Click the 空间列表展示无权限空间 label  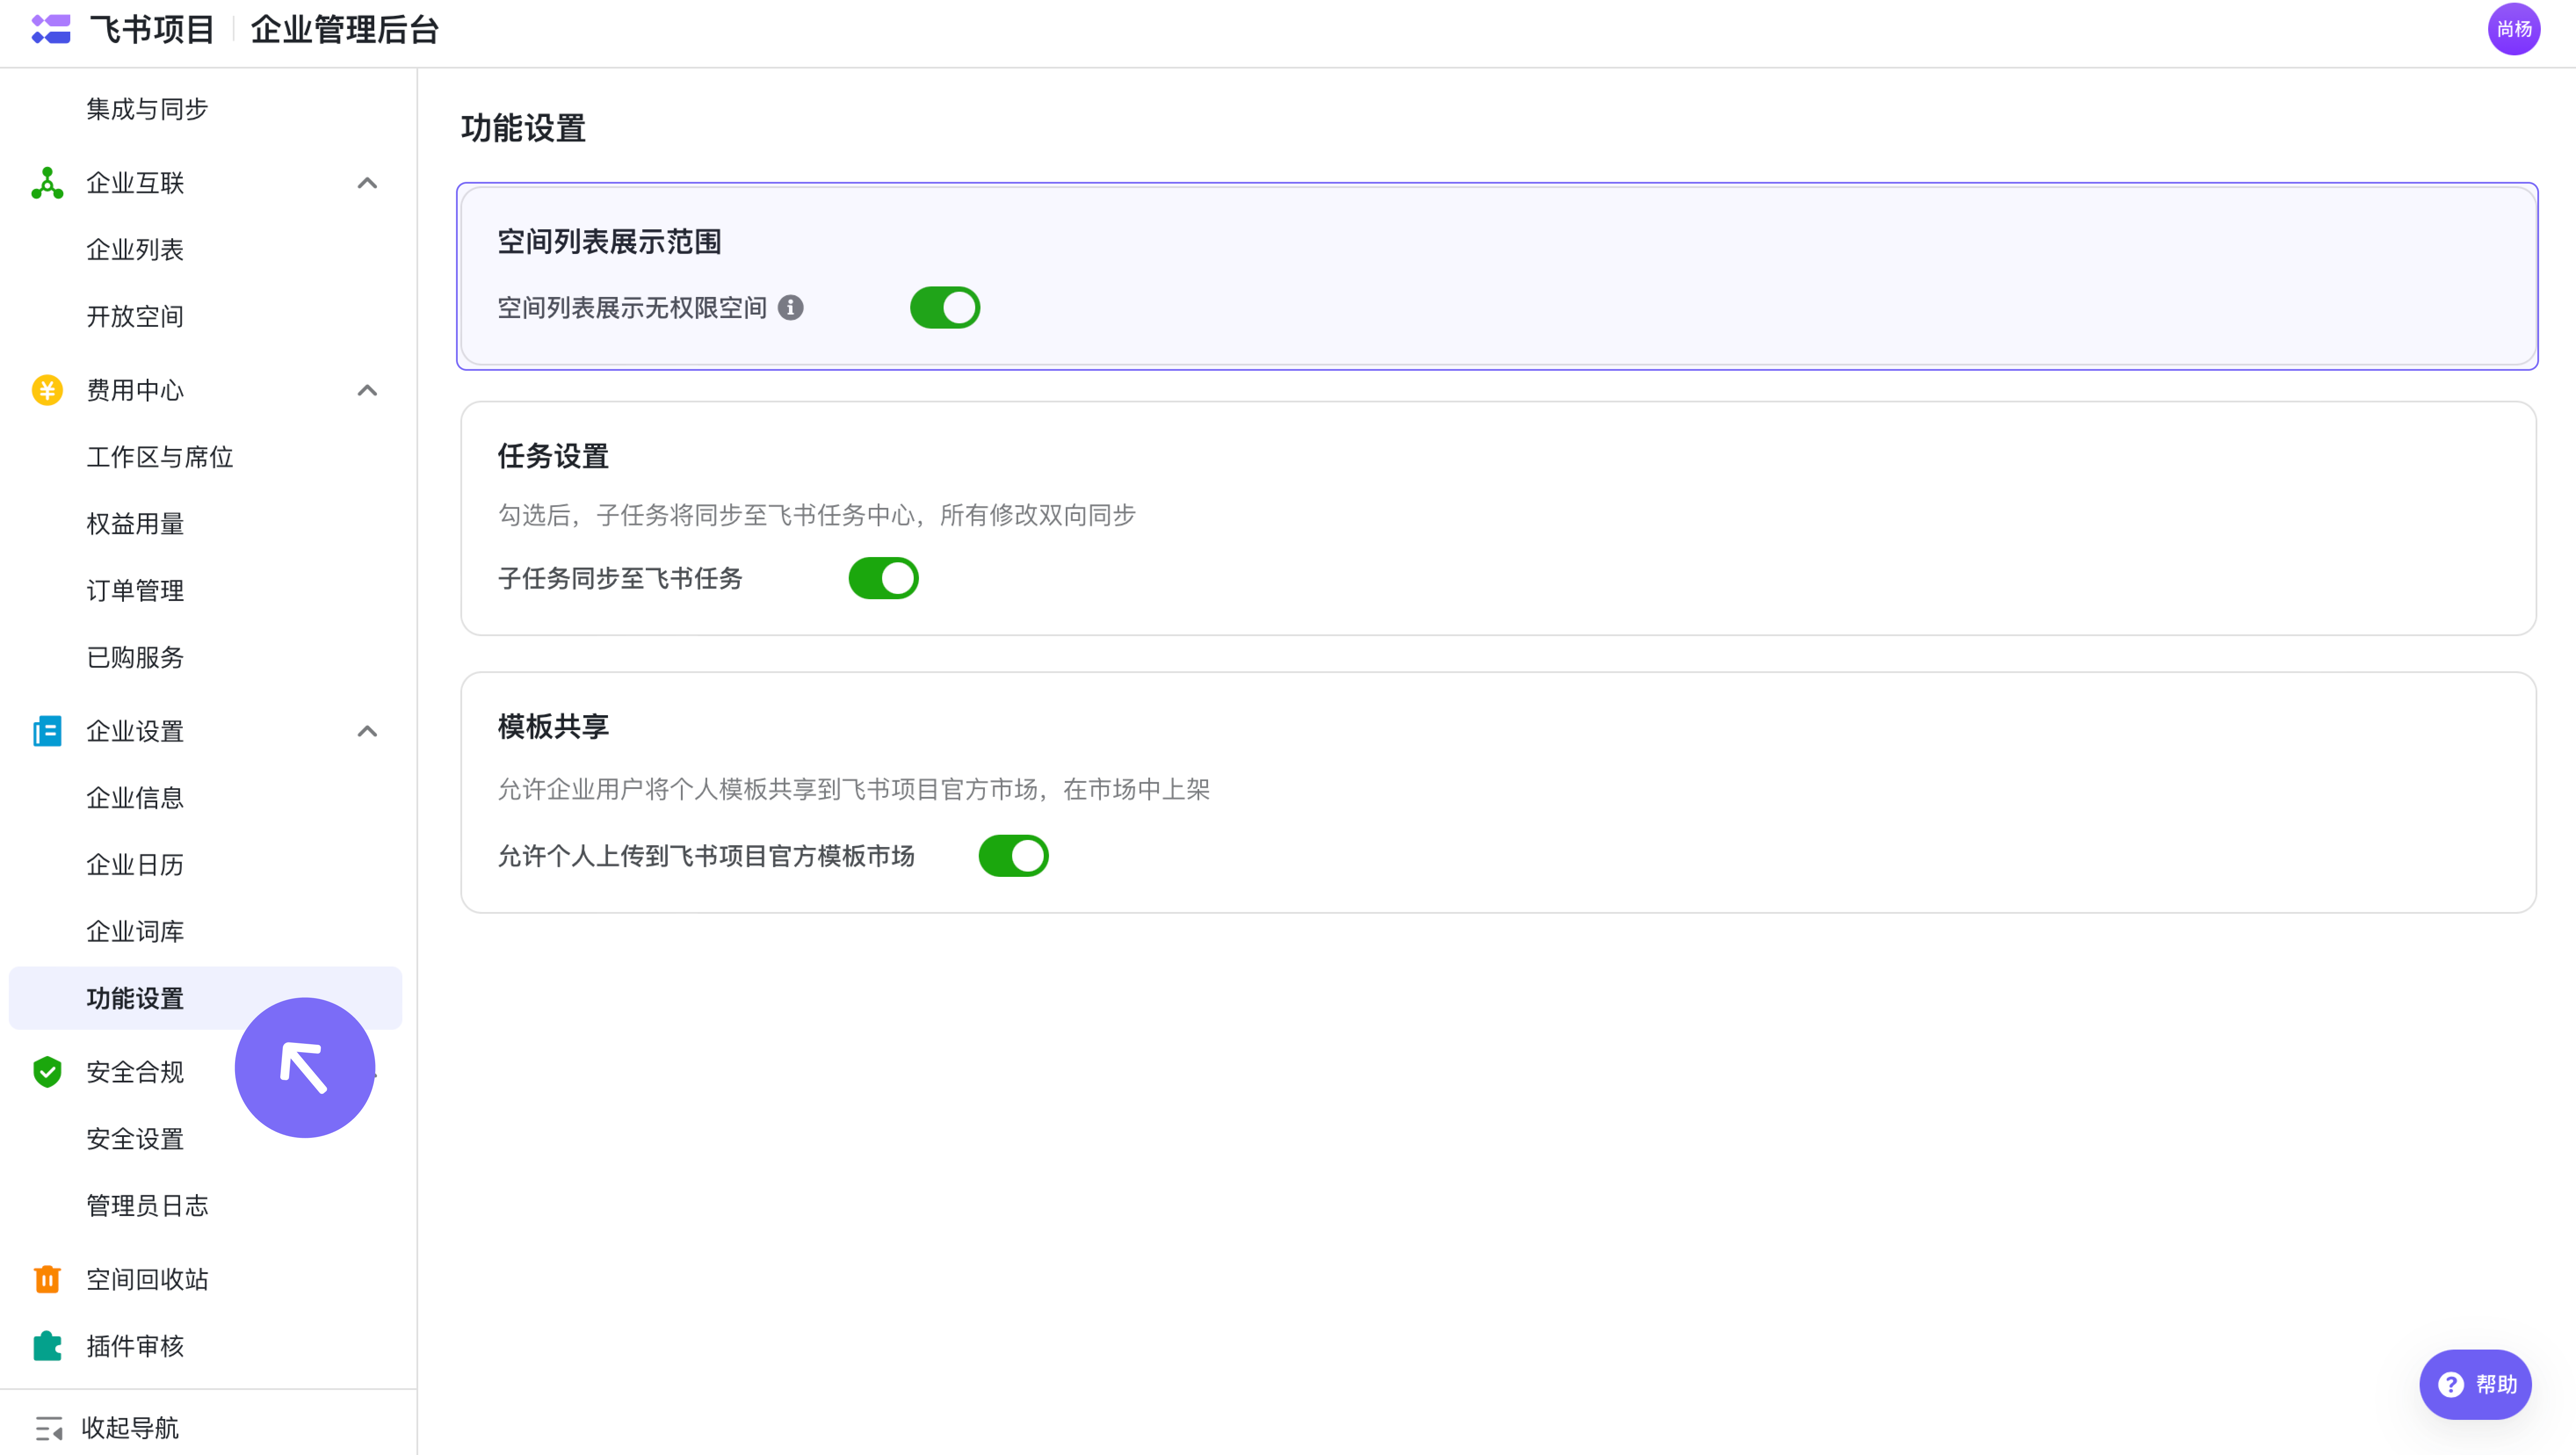632,308
